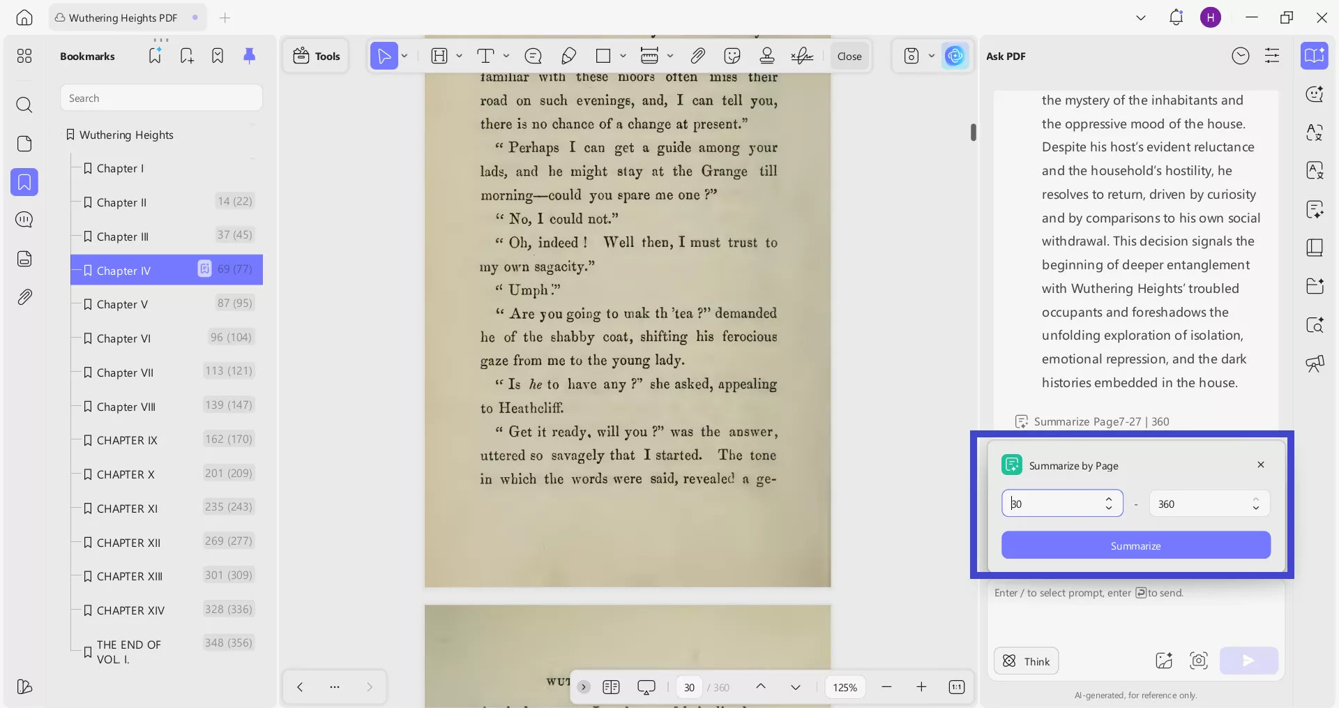Screen dimensions: 1339x708
Task: Click the document vertical scrollbar thumb
Action: 973,132
